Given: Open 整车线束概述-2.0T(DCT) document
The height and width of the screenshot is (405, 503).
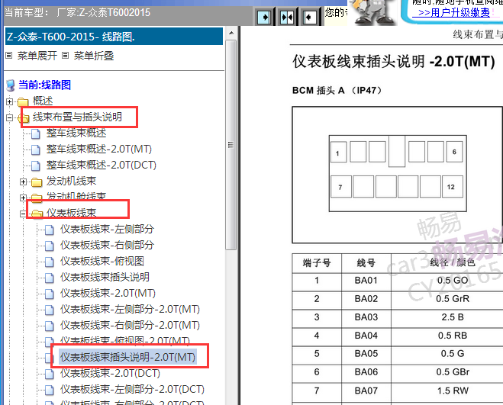Looking at the screenshot, I should coord(101,166).
